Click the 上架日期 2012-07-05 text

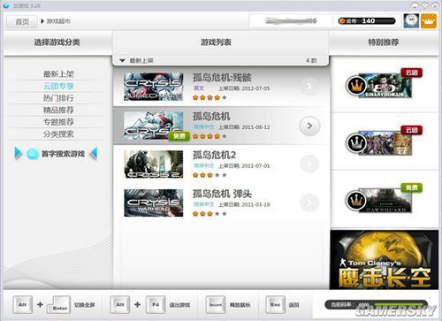pos(244,88)
